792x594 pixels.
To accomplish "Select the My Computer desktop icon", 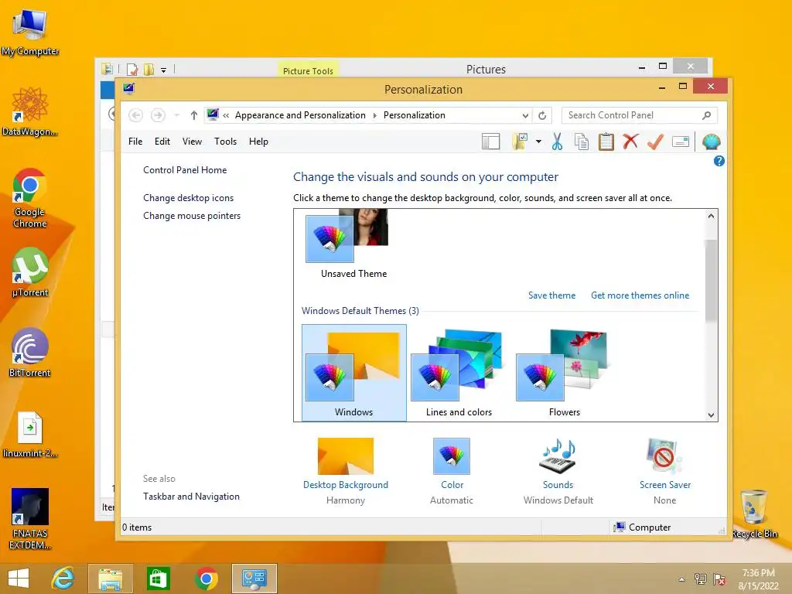I will pos(30,32).
